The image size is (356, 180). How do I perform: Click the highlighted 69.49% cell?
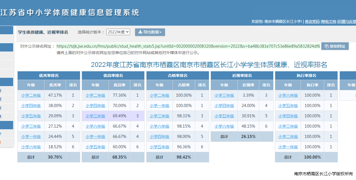click(x=119, y=116)
